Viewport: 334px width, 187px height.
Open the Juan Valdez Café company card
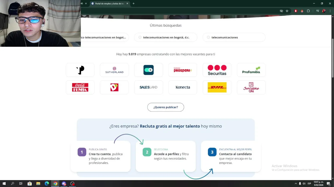point(251,87)
